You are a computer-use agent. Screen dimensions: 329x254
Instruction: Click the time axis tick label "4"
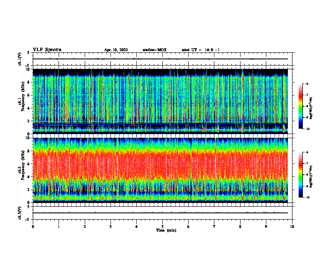tap(136, 227)
